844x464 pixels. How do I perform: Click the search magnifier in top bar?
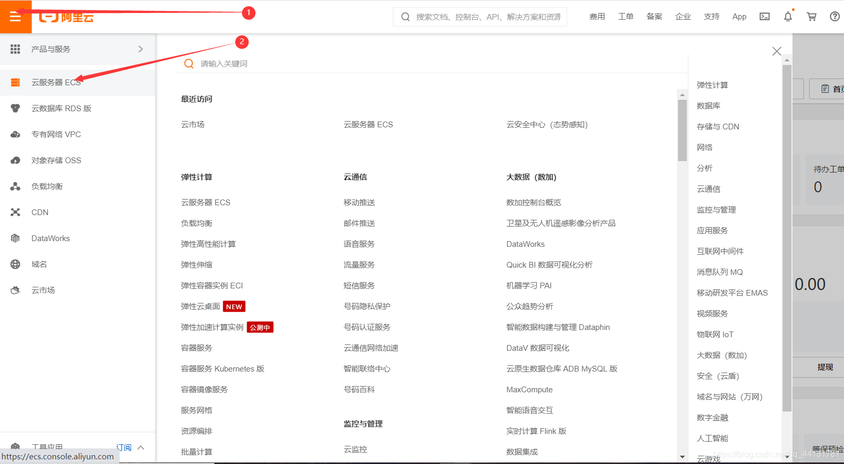coord(405,17)
